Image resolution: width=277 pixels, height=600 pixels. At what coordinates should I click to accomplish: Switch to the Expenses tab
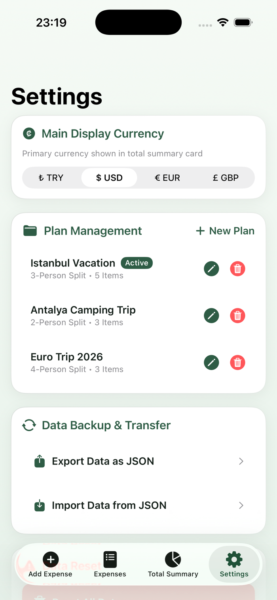coord(110,564)
